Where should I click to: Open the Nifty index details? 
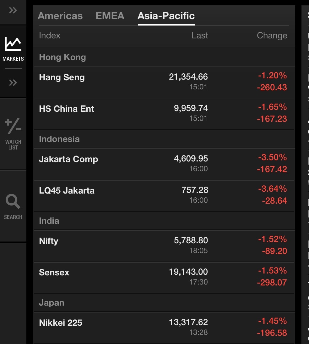(49, 241)
